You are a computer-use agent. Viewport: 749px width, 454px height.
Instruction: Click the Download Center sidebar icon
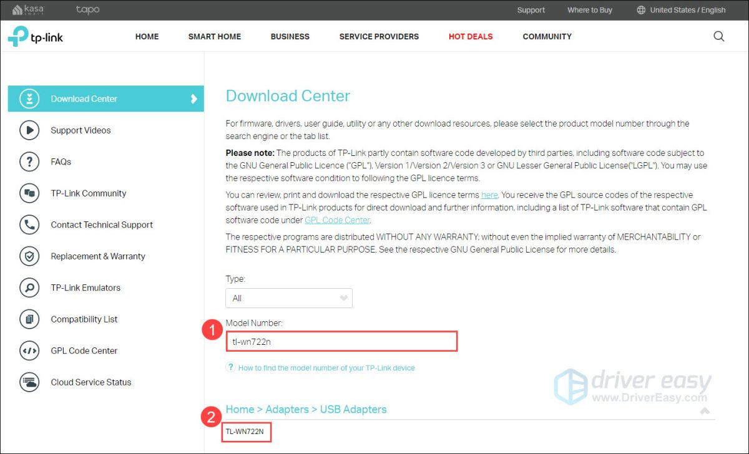(29, 99)
